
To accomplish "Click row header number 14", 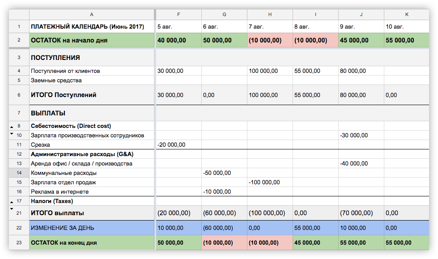I will pos(19,173).
